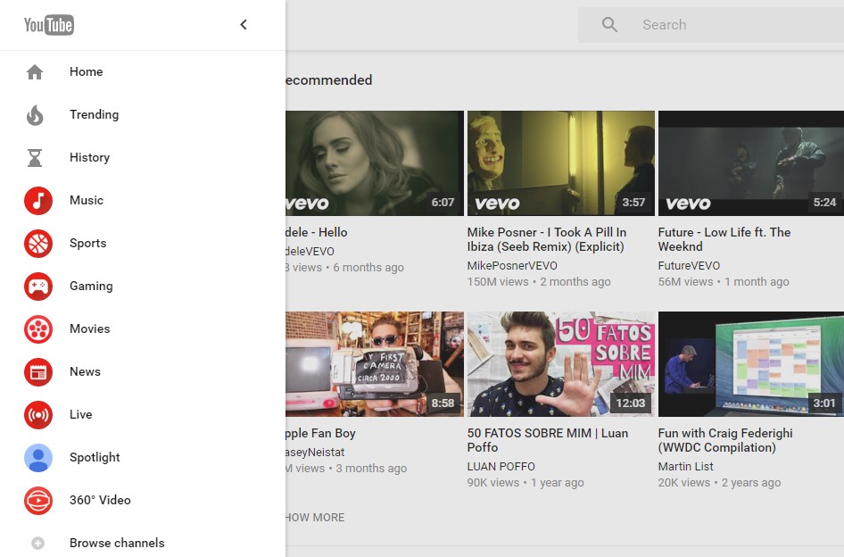
Task: Open the FutureVEVO channel link
Action: (x=689, y=266)
